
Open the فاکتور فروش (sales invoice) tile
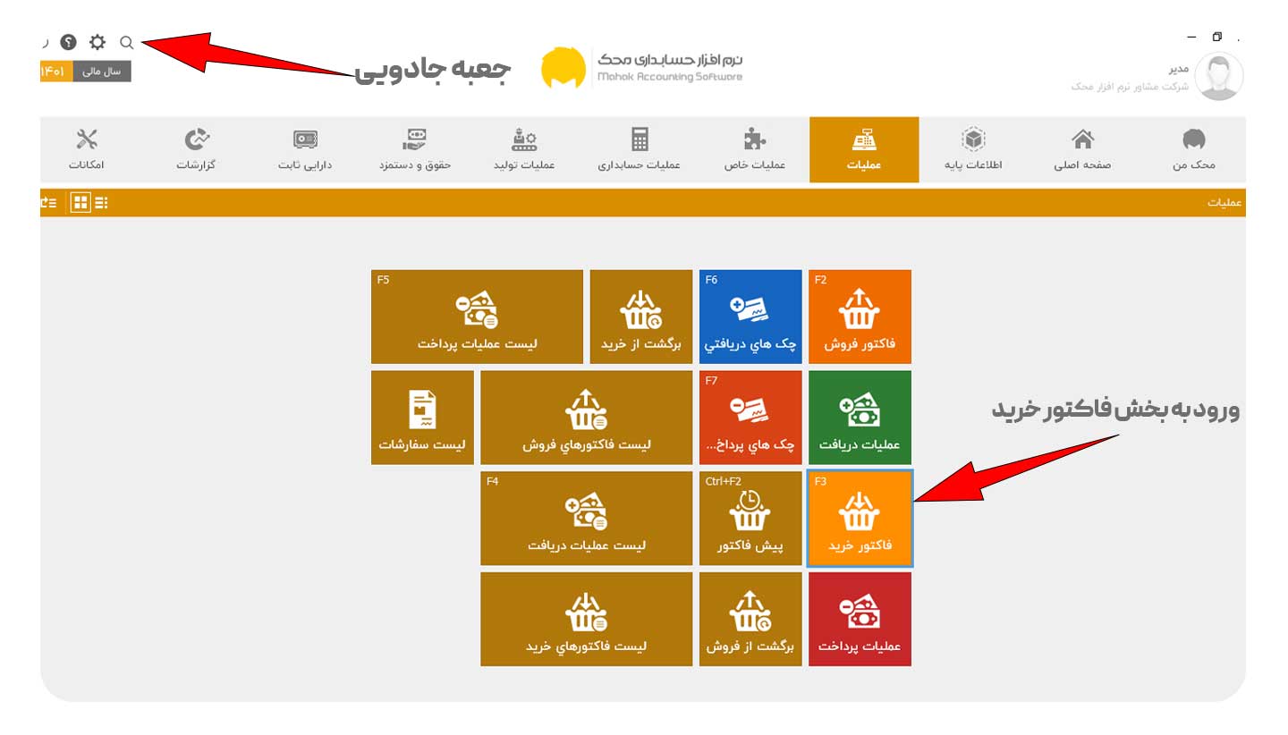859,317
